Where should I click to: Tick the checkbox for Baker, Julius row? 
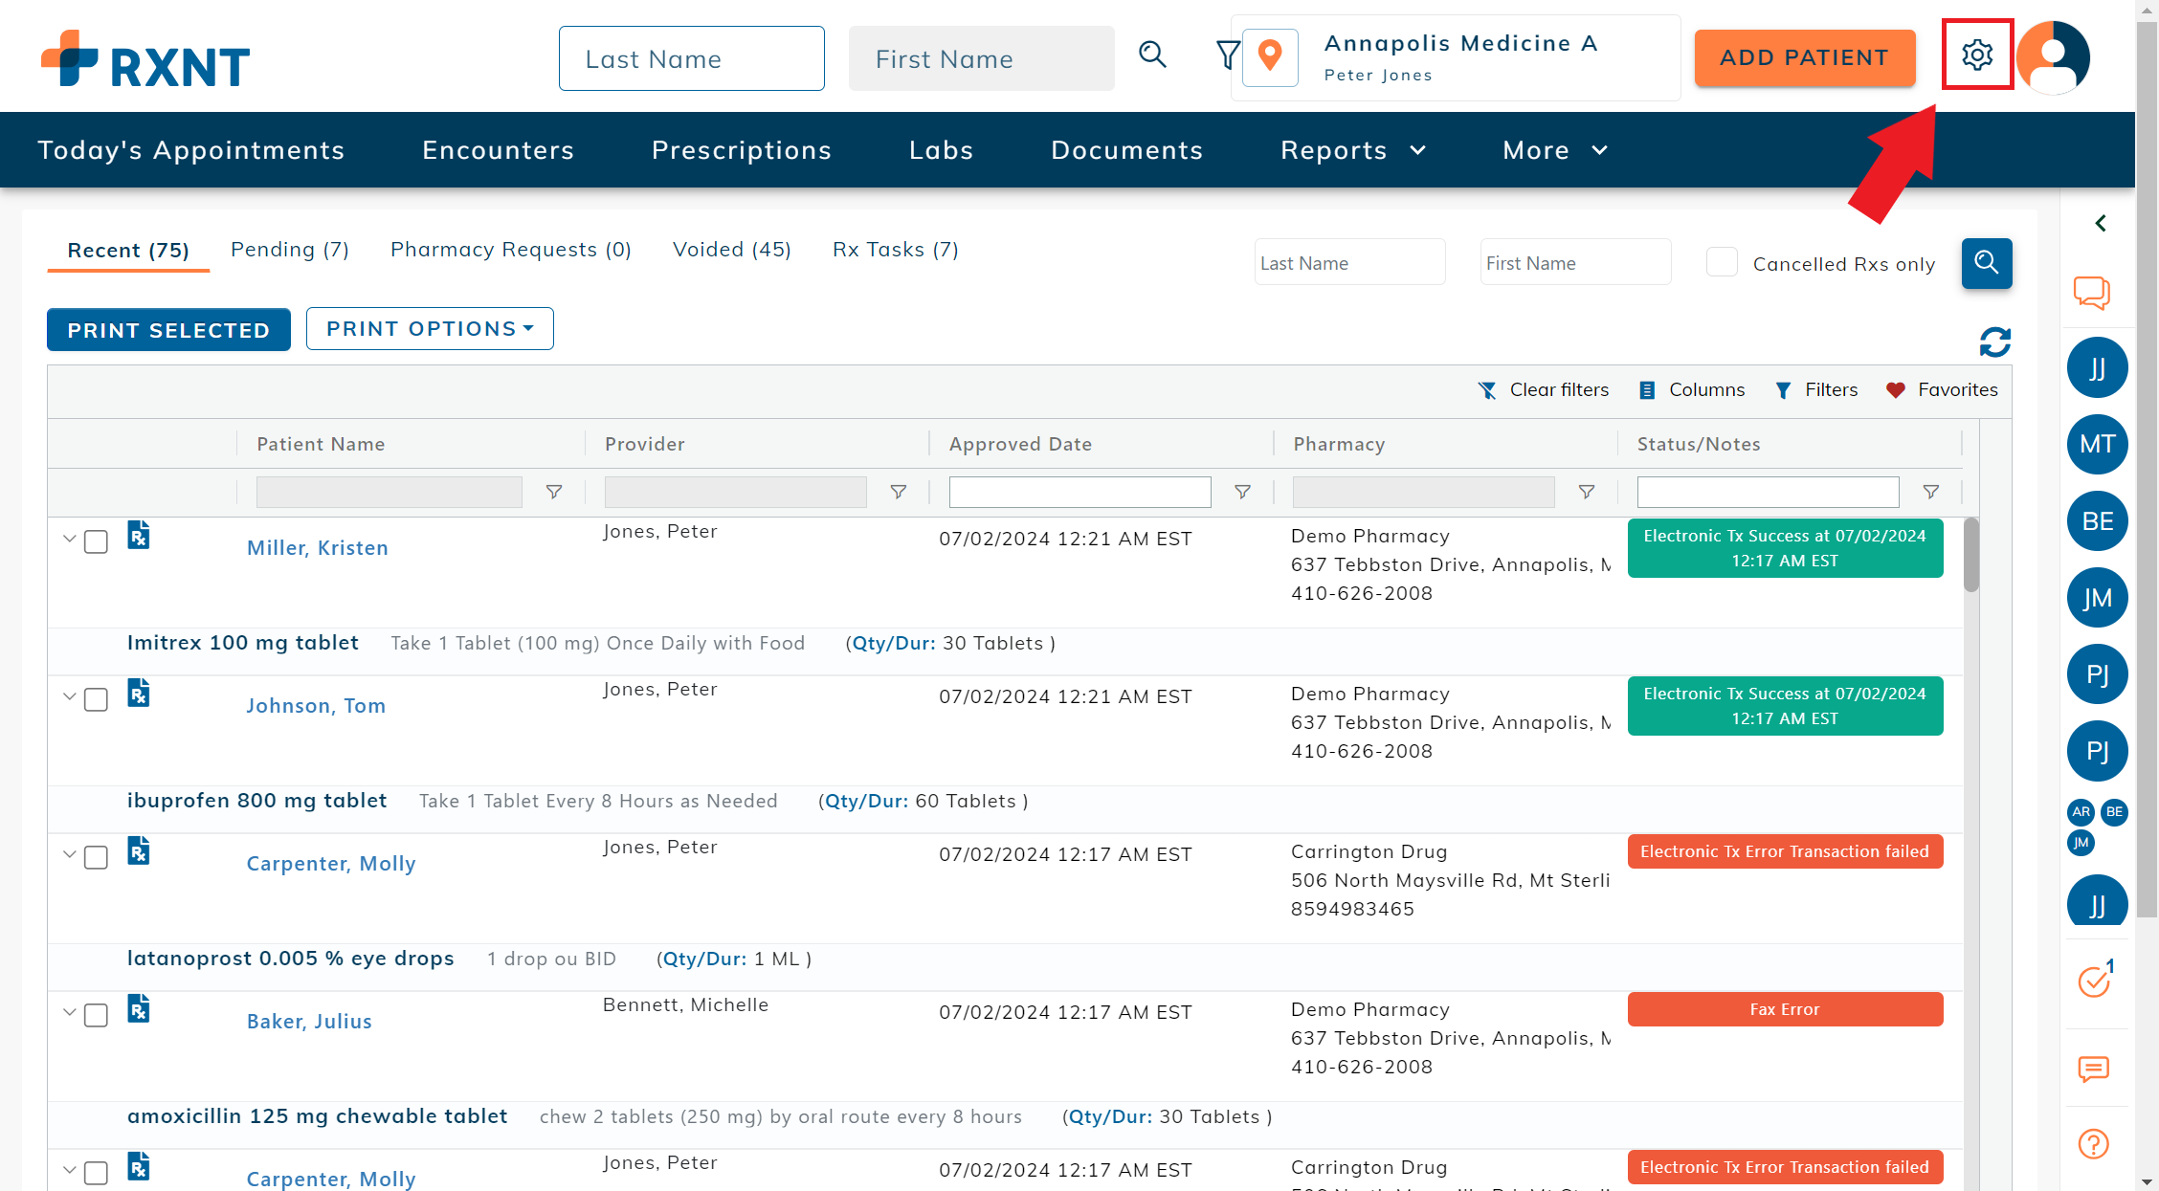pyautogui.click(x=97, y=1016)
